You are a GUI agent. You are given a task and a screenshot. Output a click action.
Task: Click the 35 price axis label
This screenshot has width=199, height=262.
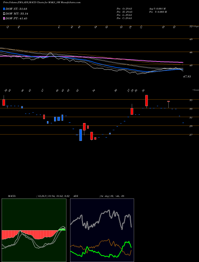tap(191, 100)
